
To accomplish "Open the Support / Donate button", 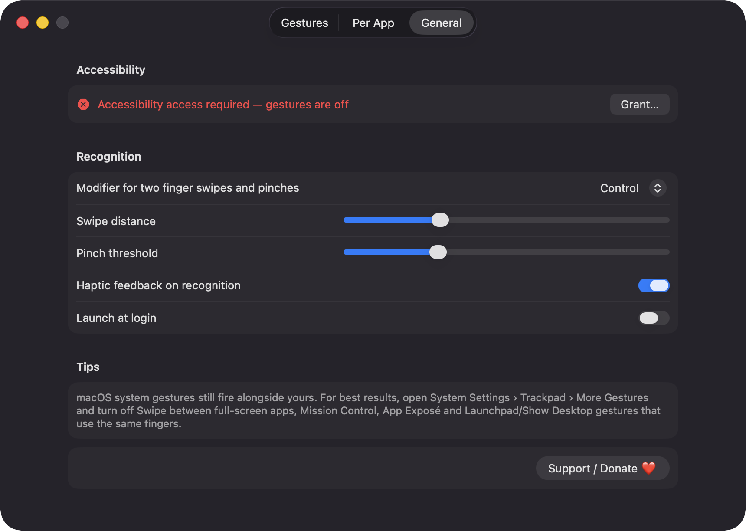I will click(x=602, y=469).
